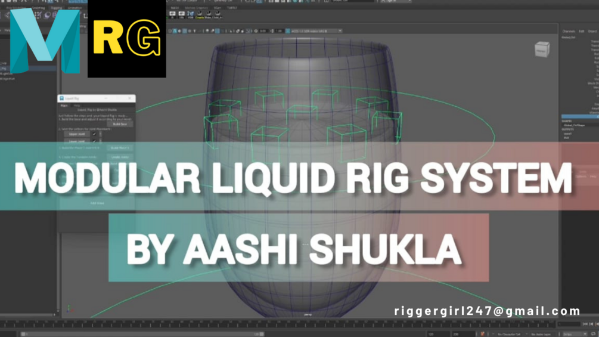Select the XGen shelf tab
The height and width of the screenshot is (337, 599).
(218, 8)
